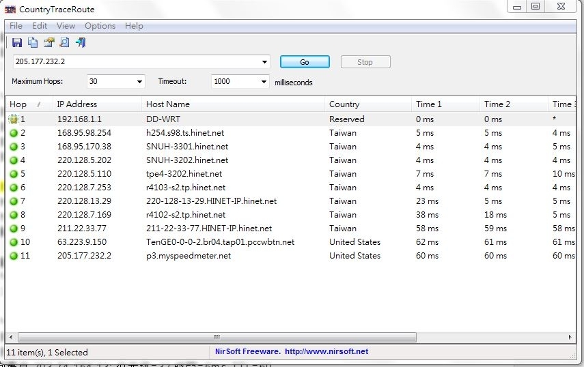Sort by the Hop column header
Viewport: 584px width, 367px height.
[28, 104]
